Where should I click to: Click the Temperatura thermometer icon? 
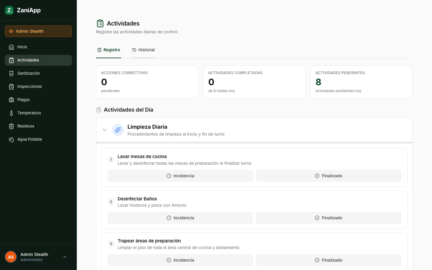(x=11, y=113)
